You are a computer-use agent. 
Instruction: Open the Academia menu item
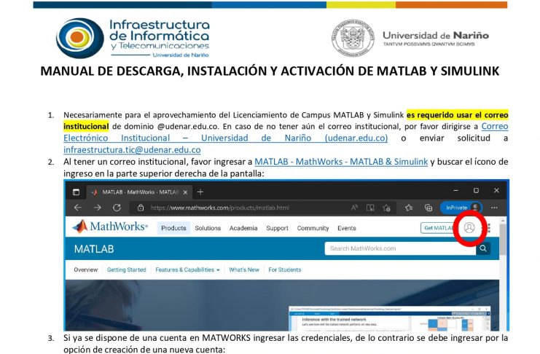243,228
